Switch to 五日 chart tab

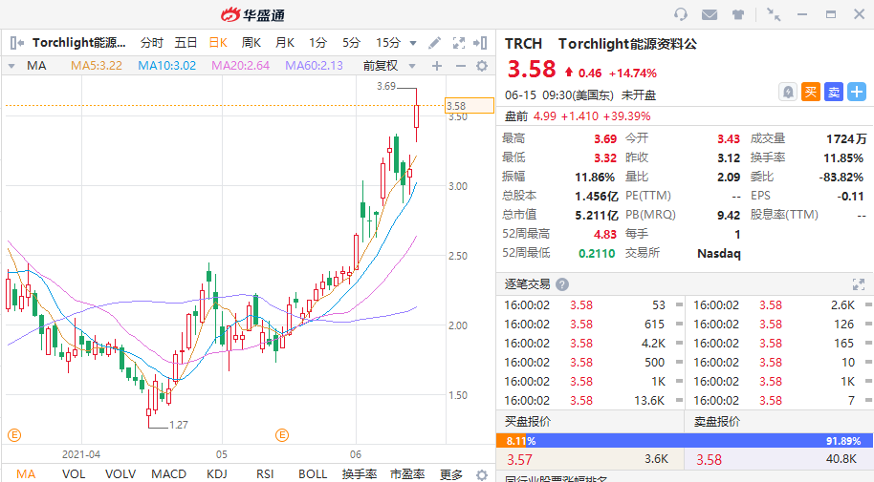[186, 43]
